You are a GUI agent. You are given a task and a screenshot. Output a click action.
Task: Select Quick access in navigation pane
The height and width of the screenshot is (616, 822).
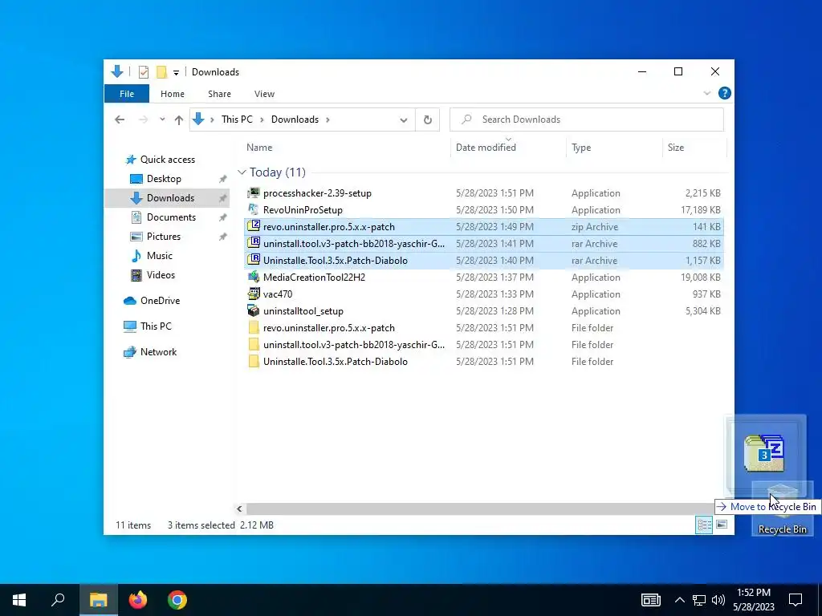pyautogui.click(x=167, y=160)
